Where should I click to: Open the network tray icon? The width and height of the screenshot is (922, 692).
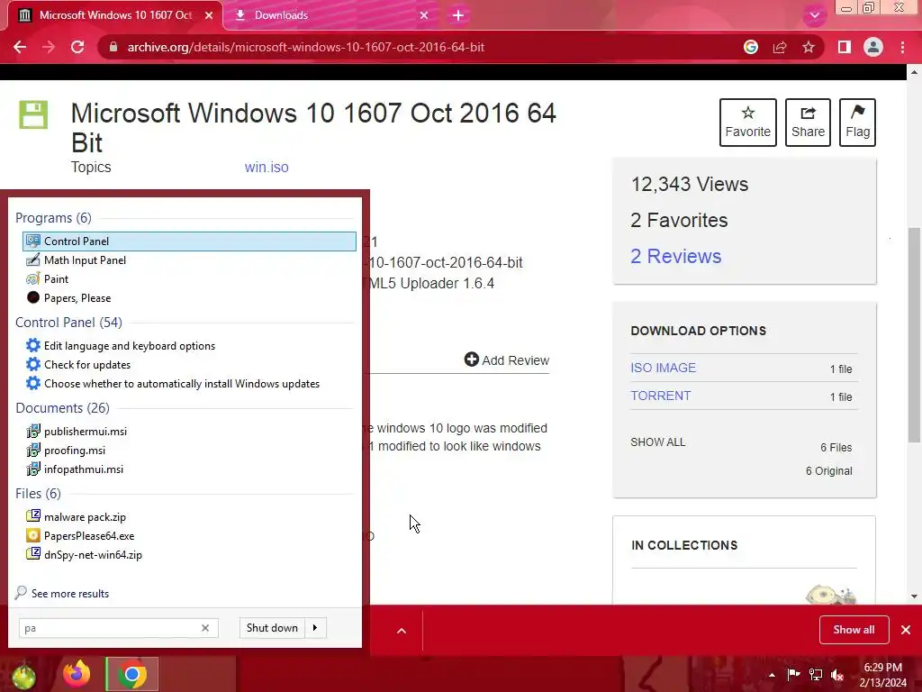point(816,674)
